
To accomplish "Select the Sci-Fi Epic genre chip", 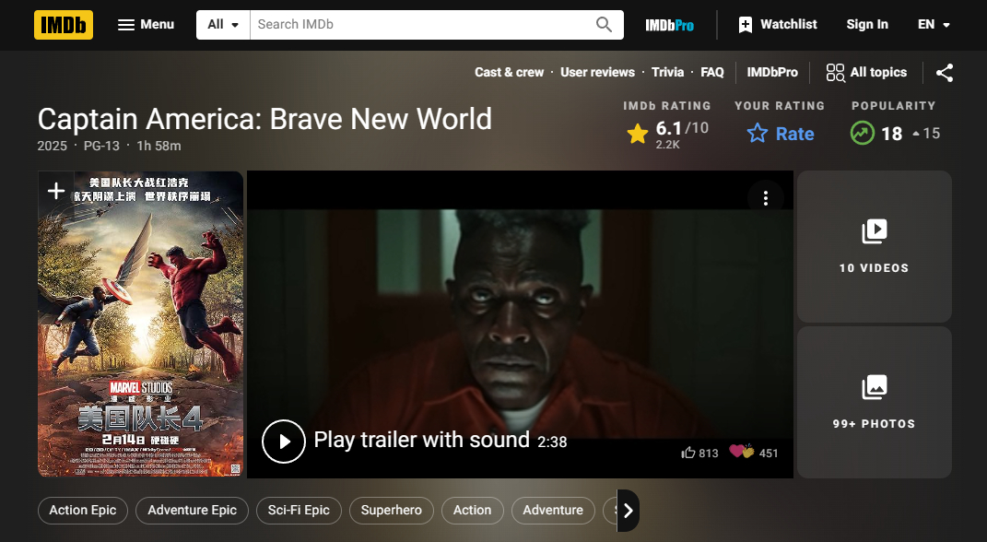I will point(299,511).
